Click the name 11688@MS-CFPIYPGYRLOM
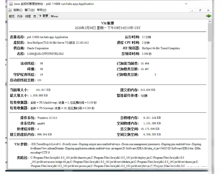Screen dimensions: 222x174 point(45,54)
